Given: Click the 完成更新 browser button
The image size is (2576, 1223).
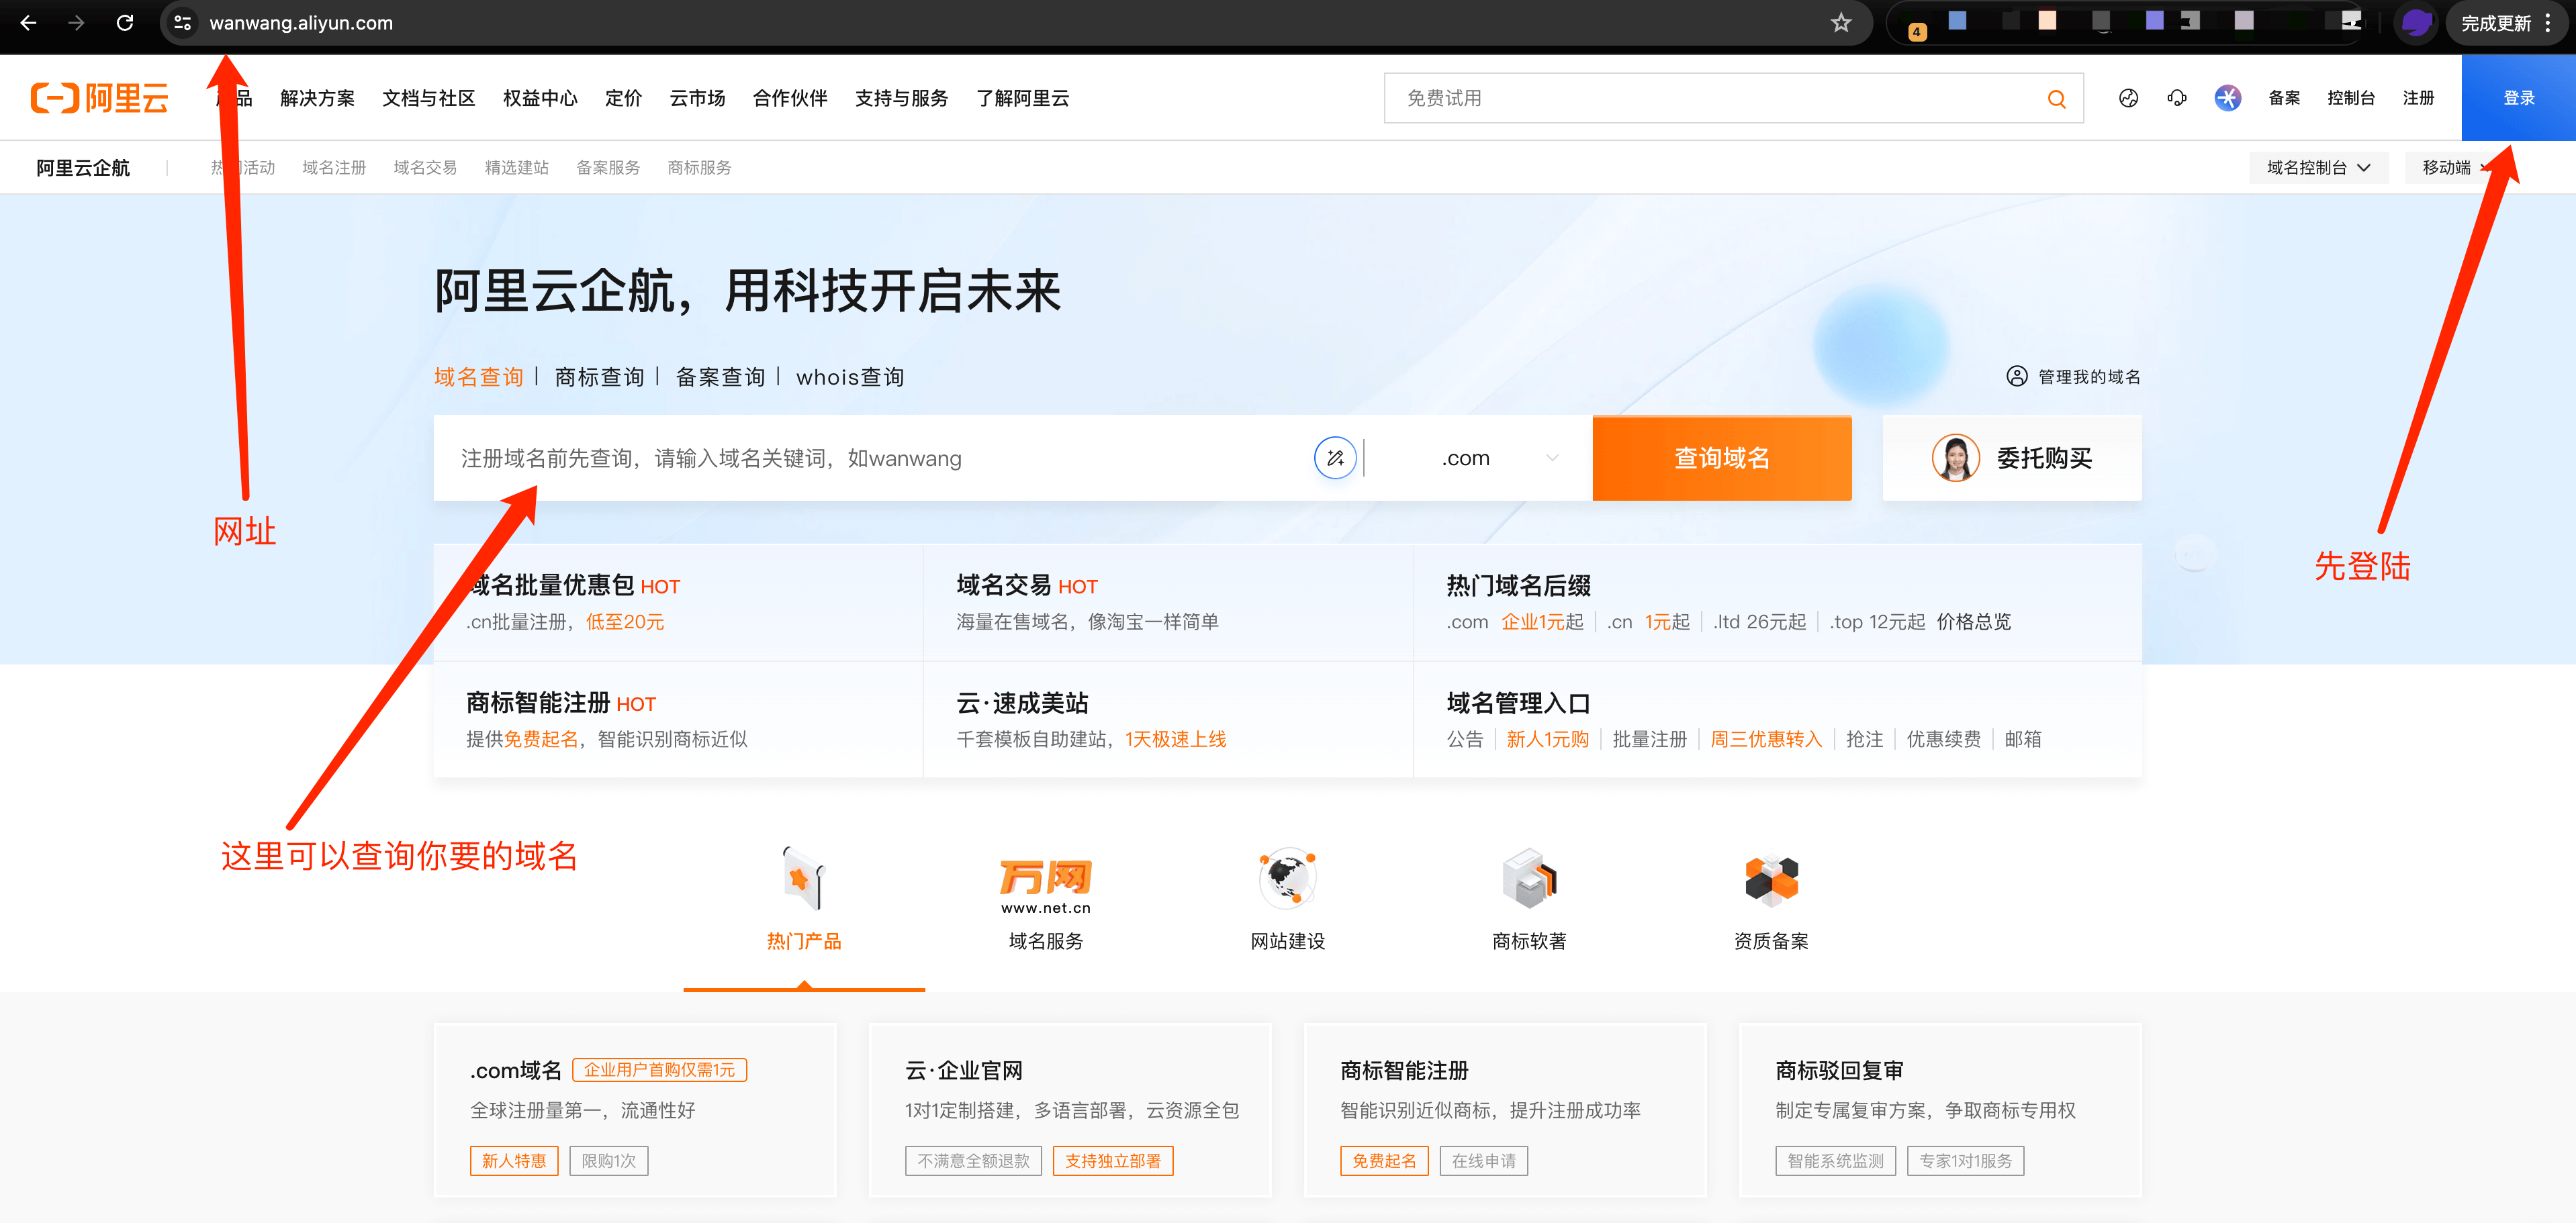Looking at the screenshot, I should coord(2496,22).
